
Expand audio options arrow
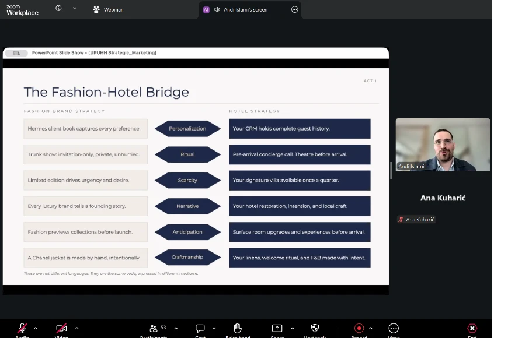pos(36,328)
